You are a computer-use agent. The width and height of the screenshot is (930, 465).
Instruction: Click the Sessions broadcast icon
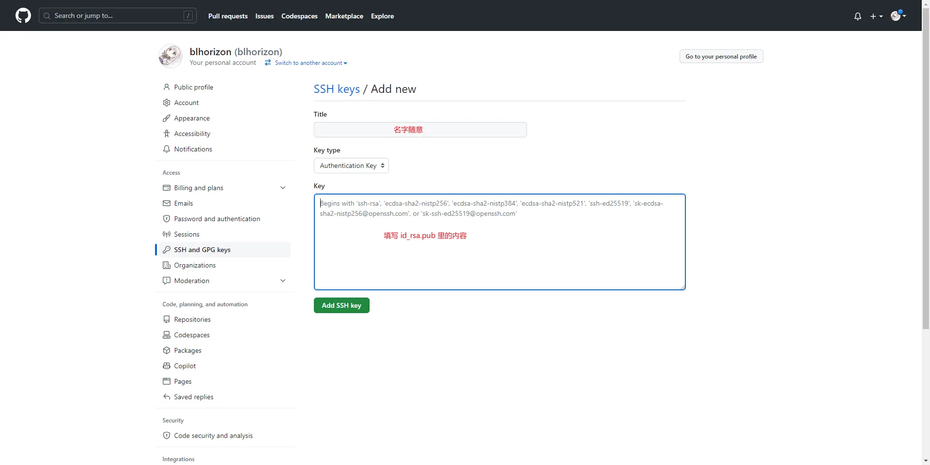pos(167,234)
